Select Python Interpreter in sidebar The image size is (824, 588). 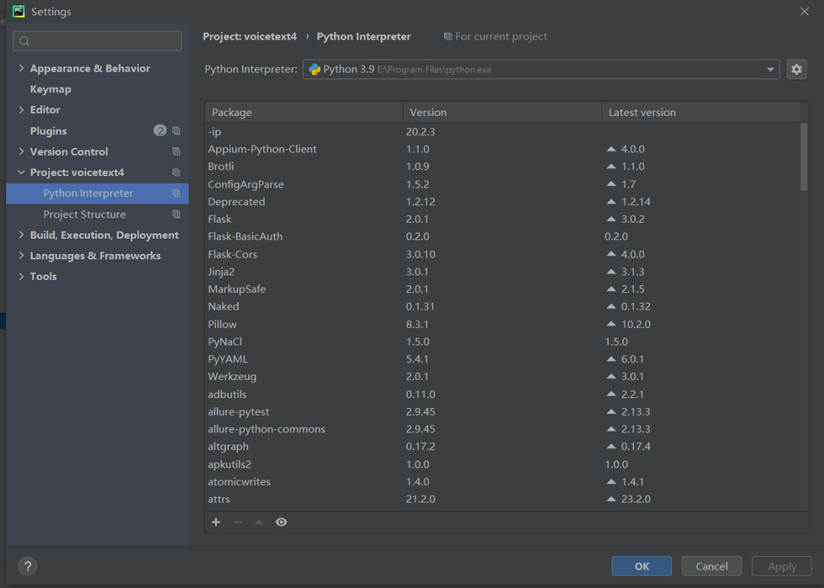(x=97, y=194)
